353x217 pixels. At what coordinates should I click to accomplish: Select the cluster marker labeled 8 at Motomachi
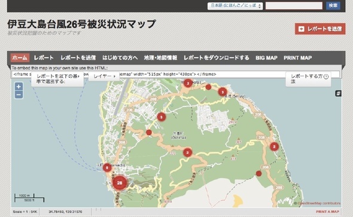pos(107,167)
